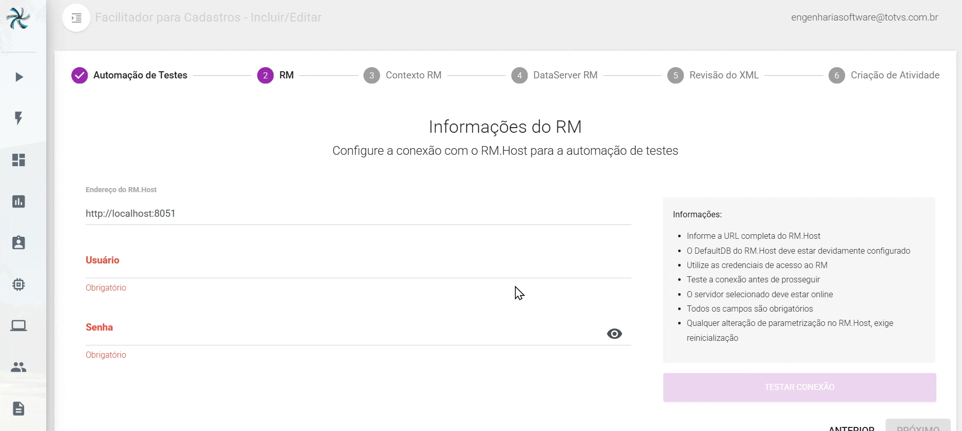Open the people group sidebar icon

tap(19, 367)
